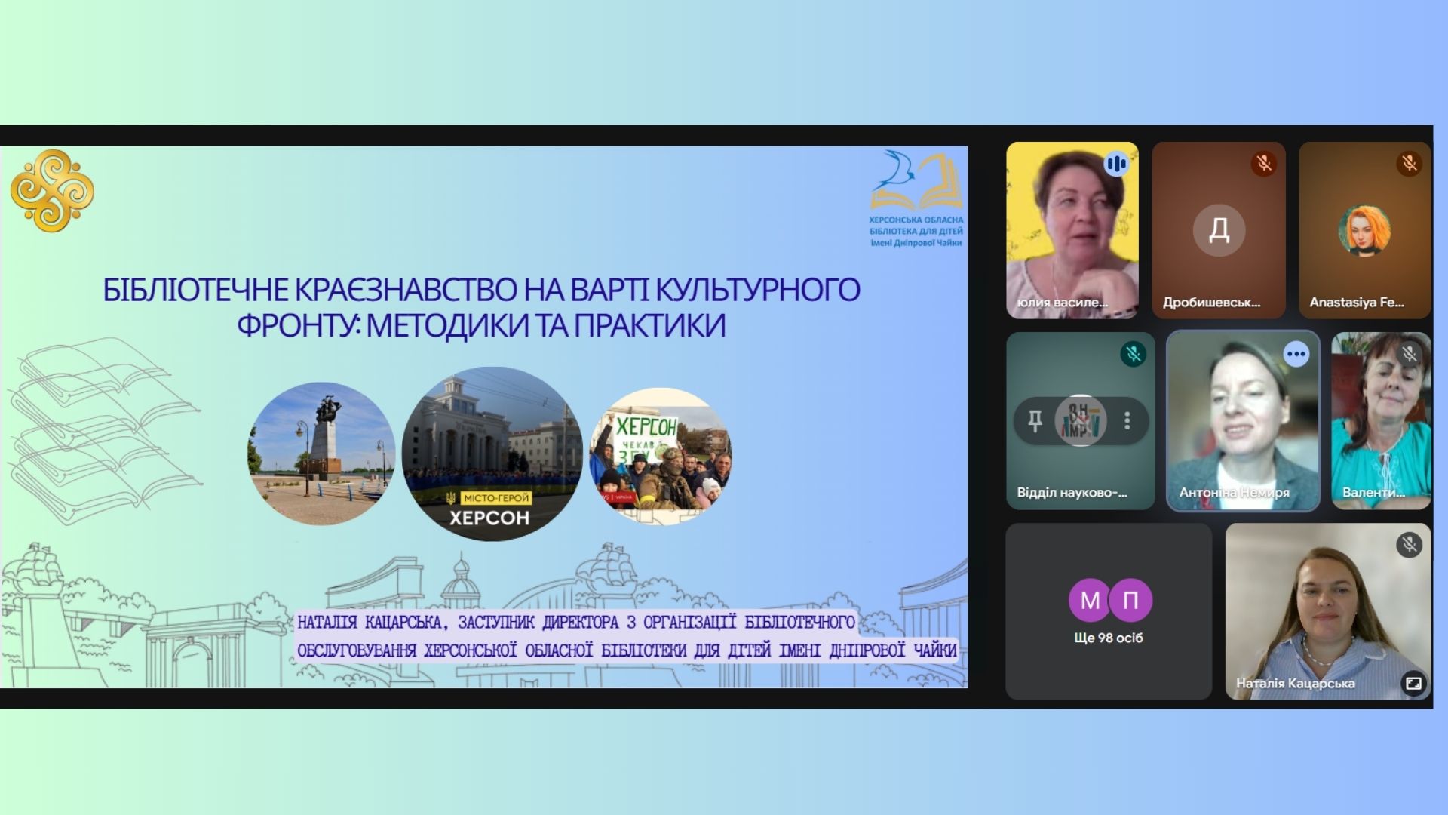This screenshot has height=815, width=1448.
Task: Click the Д avatar on Дробишевськ tile
Action: [1219, 229]
